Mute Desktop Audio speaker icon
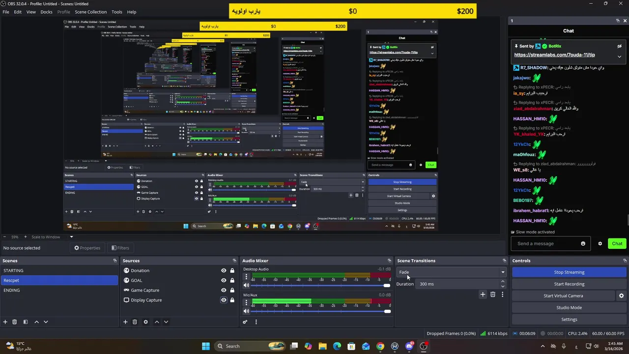 point(247,285)
